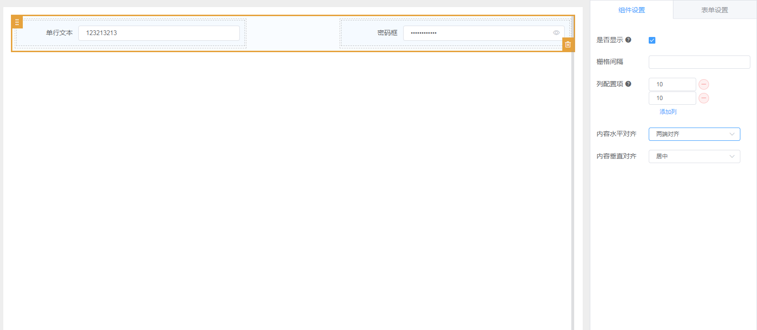Image resolution: width=757 pixels, height=330 pixels.
Task: Remove the first column configuration entry
Action: click(x=704, y=84)
